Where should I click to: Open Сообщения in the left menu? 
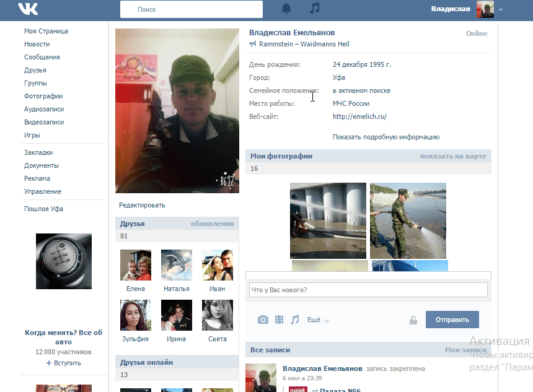[42, 57]
